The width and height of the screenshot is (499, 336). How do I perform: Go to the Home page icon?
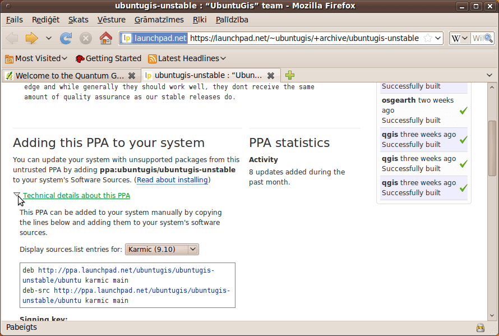105,38
